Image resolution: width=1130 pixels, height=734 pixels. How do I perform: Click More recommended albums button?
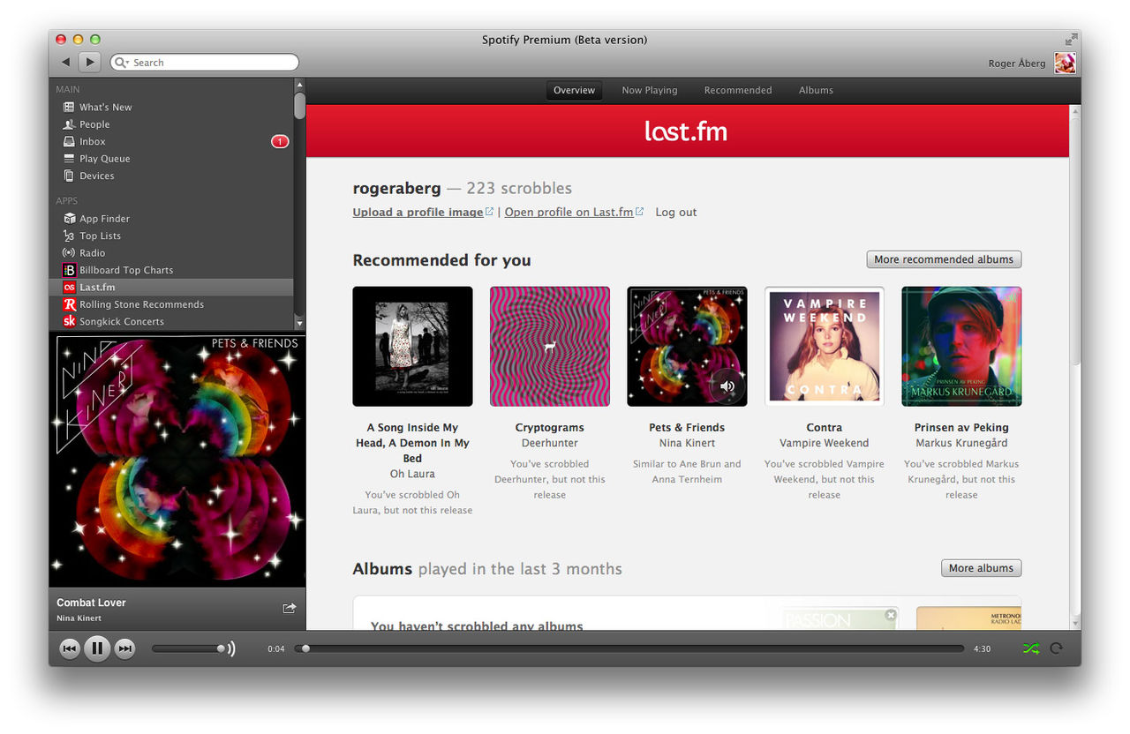coord(944,259)
